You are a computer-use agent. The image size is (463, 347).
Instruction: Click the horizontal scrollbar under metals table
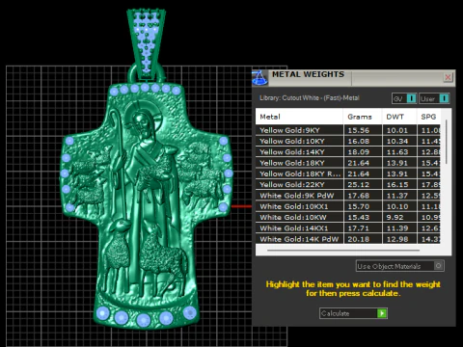point(343,250)
